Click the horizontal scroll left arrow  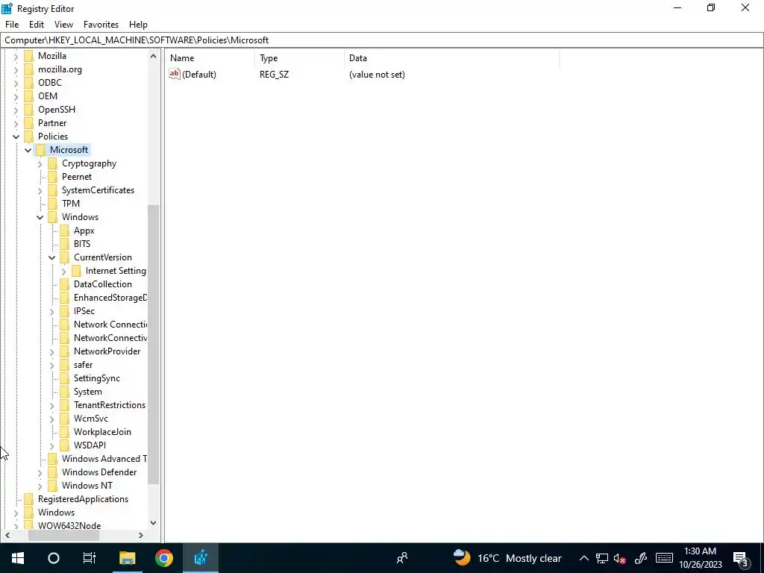7,536
